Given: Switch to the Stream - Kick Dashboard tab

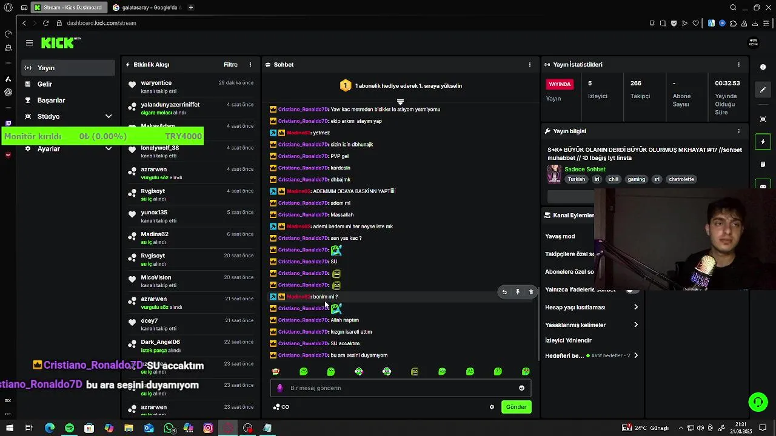Looking at the screenshot, I should coord(69,7).
